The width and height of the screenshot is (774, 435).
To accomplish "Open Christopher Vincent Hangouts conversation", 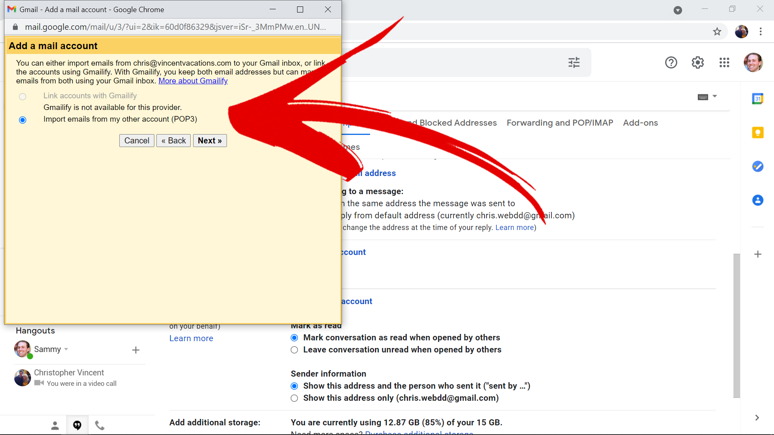I will coord(80,377).
